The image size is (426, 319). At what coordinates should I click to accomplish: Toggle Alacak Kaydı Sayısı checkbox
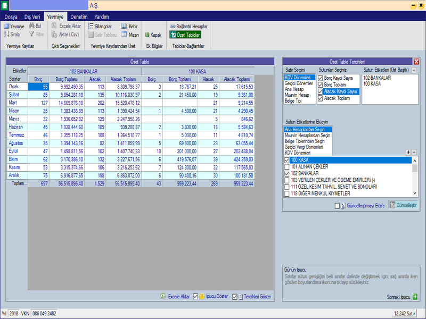tap(321, 91)
